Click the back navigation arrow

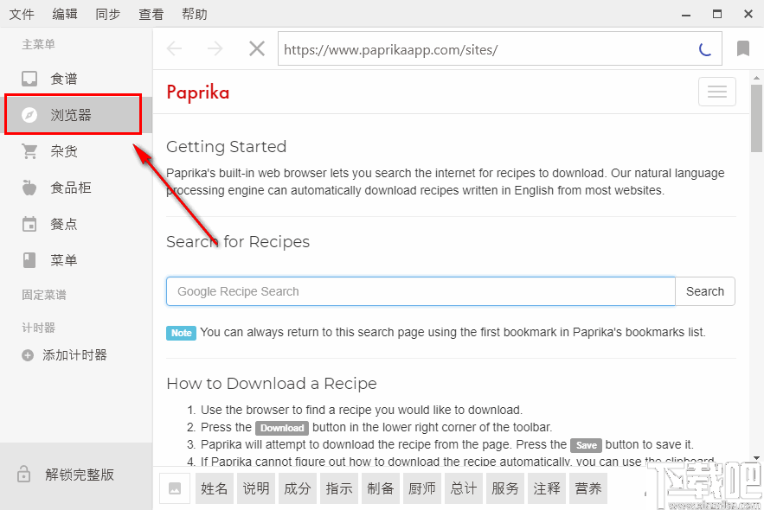[x=175, y=48]
